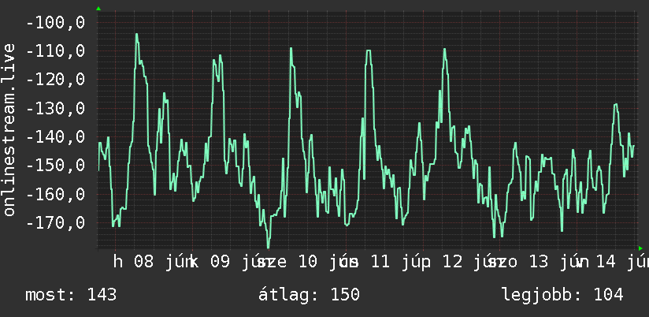Click green arrow atop the y-axis
The height and width of the screenshot is (317, 649).
coord(98,9)
